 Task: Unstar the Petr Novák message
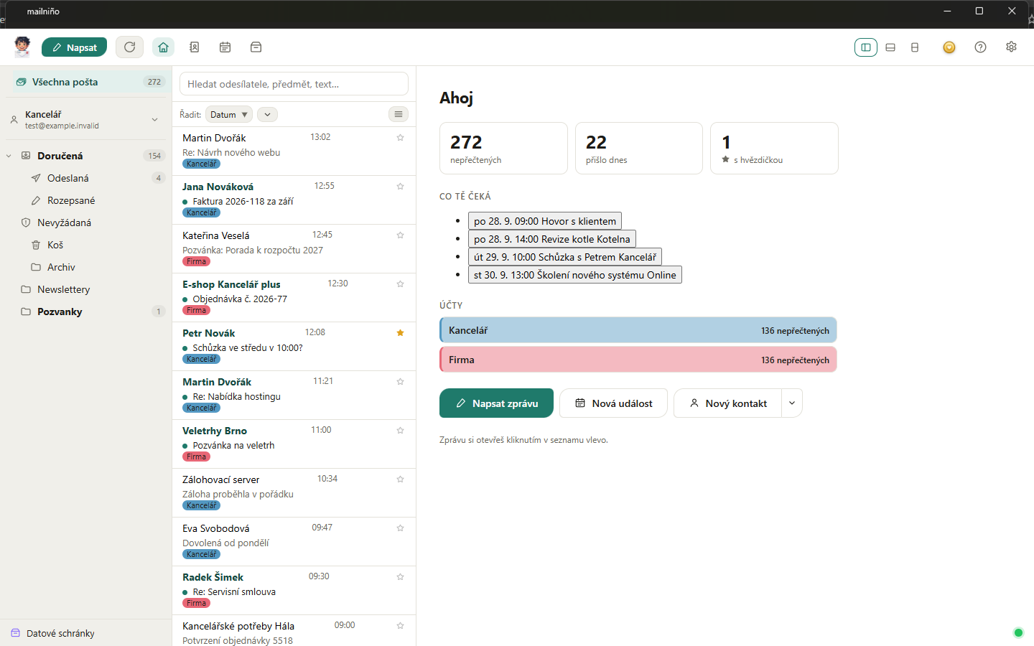tap(401, 333)
